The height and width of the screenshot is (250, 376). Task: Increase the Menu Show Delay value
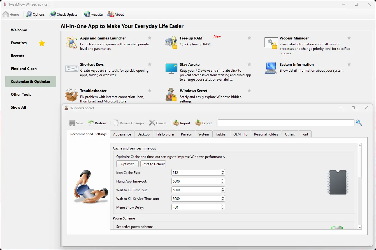[x=223, y=206]
